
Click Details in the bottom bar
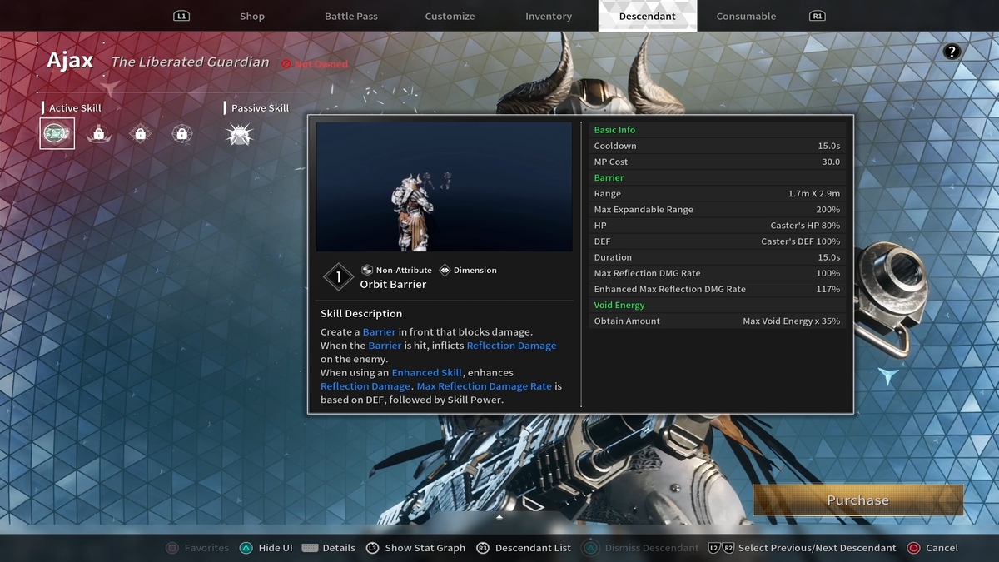pos(329,548)
